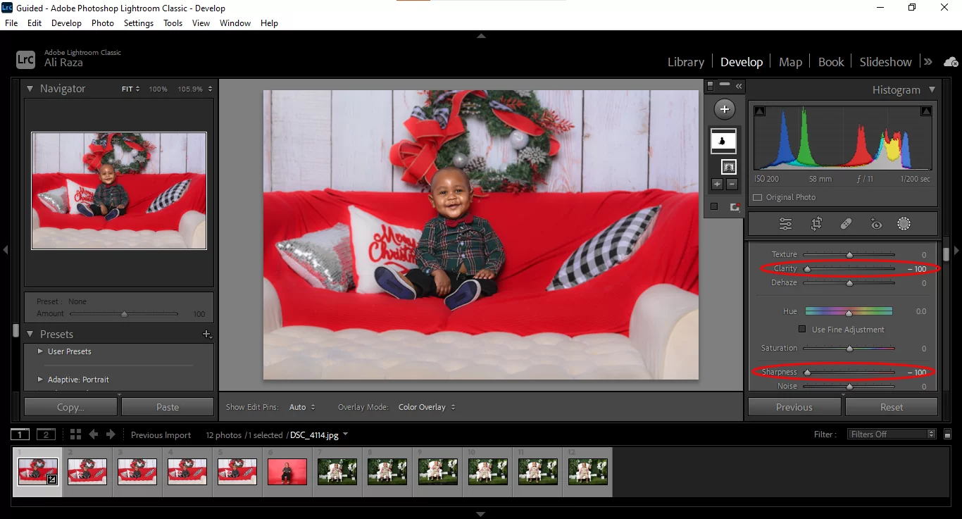Click the Subtract from mask minus button
Image resolution: width=962 pixels, height=519 pixels.
pos(732,185)
